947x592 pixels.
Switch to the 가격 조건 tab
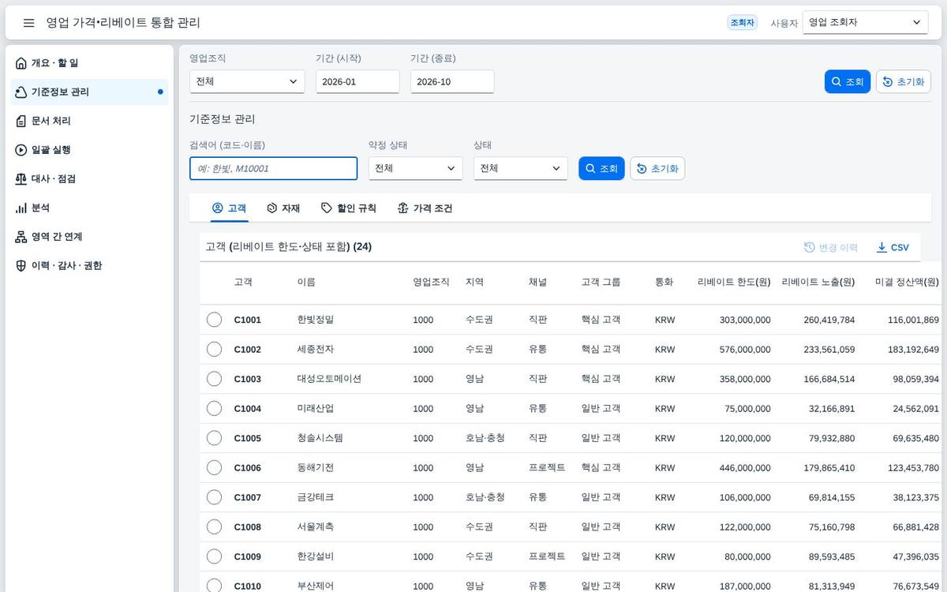(425, 208)
